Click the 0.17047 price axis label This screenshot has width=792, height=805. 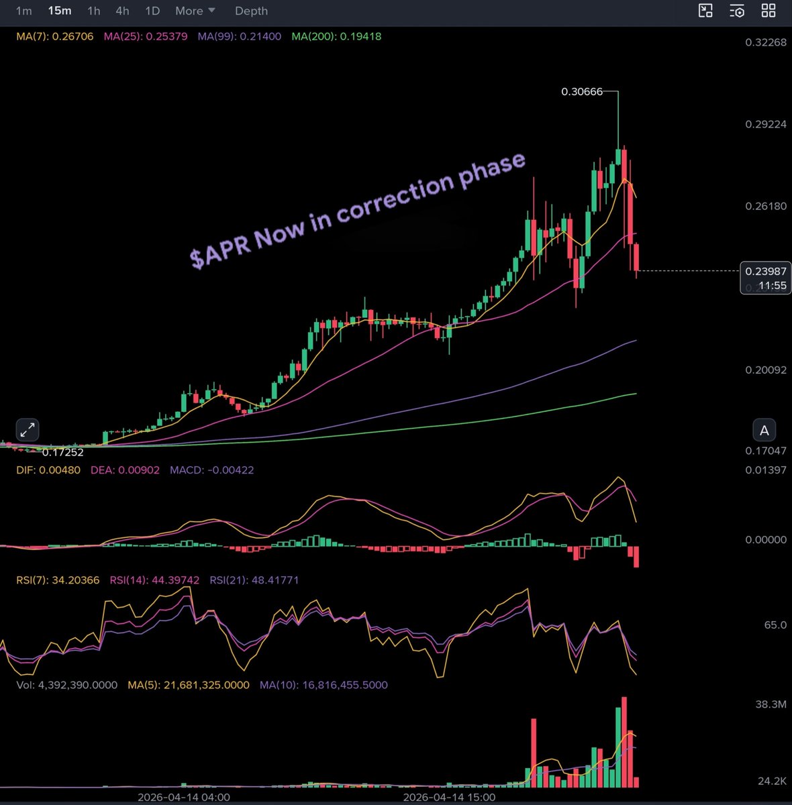766,451
